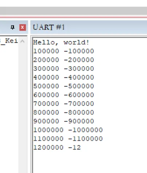Pin the left panel with the pushpin icon

12,27
